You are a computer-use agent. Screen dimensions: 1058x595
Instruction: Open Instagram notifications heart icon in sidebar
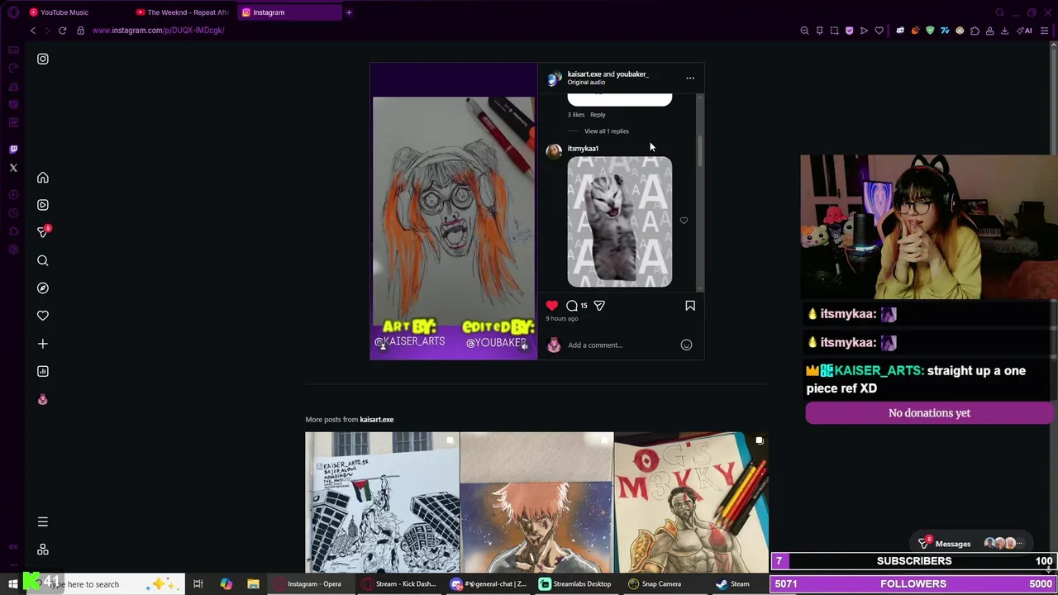43,316
